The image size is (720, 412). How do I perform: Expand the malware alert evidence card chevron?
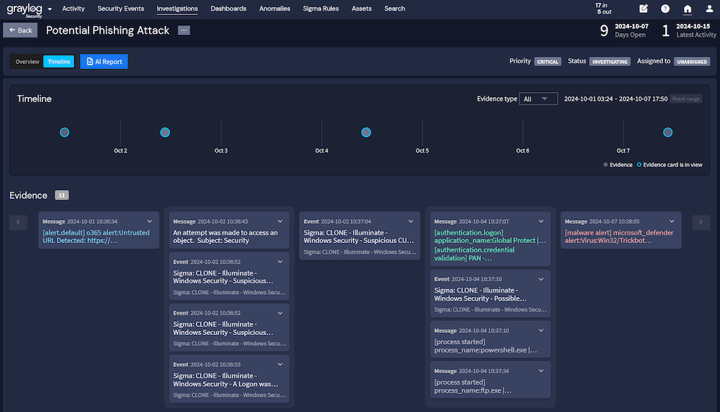(x=672, y=221)
